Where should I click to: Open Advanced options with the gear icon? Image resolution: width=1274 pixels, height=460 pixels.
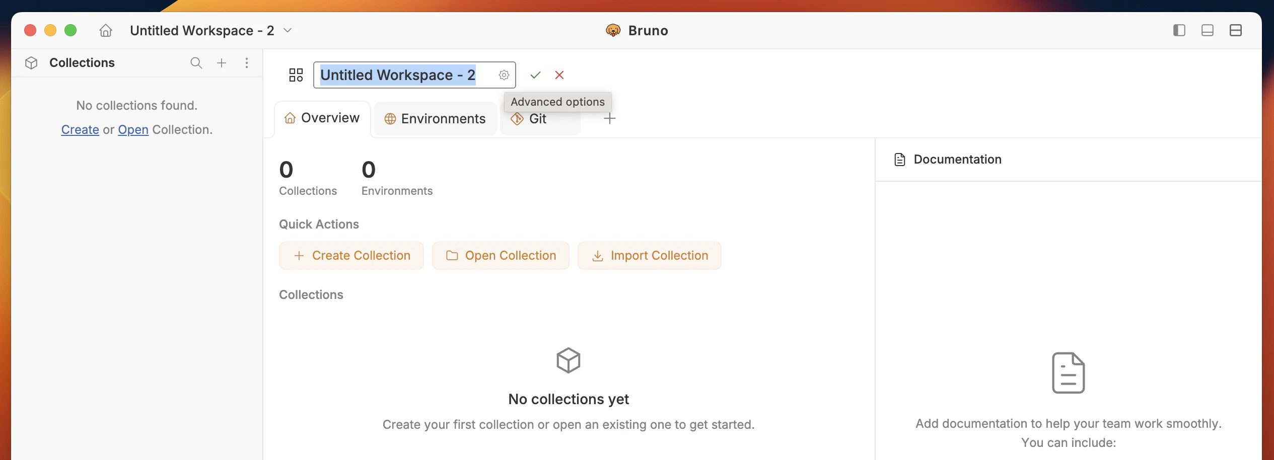click(504, 74)
